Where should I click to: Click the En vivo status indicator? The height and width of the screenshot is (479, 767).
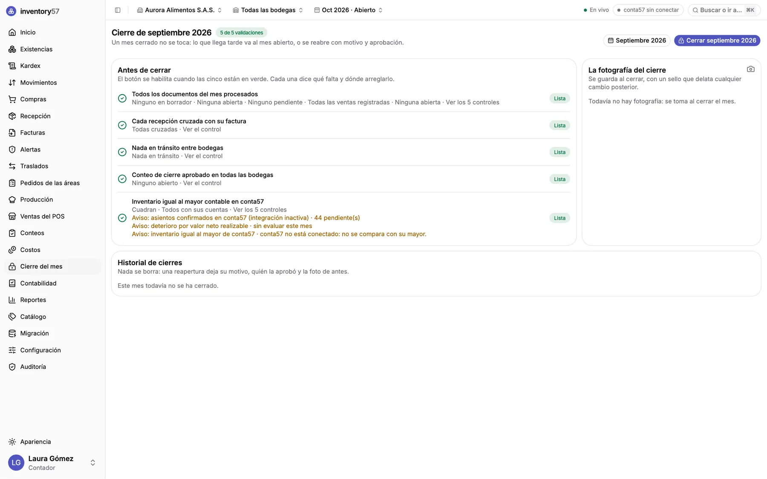(x=596, y=10)
